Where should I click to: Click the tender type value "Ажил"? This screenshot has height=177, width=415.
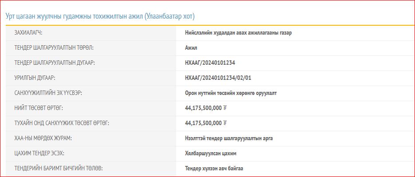191,48
